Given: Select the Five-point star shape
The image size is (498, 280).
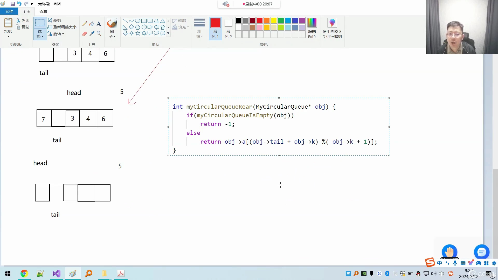Looking at the screenshot, I should pyautogui.click(x=138, y=33).
